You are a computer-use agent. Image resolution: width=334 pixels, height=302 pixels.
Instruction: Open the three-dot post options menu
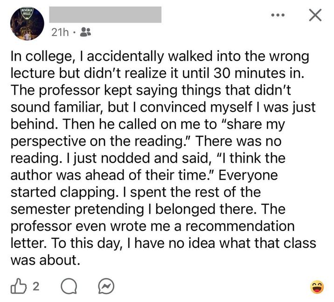(x=278, y=15)
